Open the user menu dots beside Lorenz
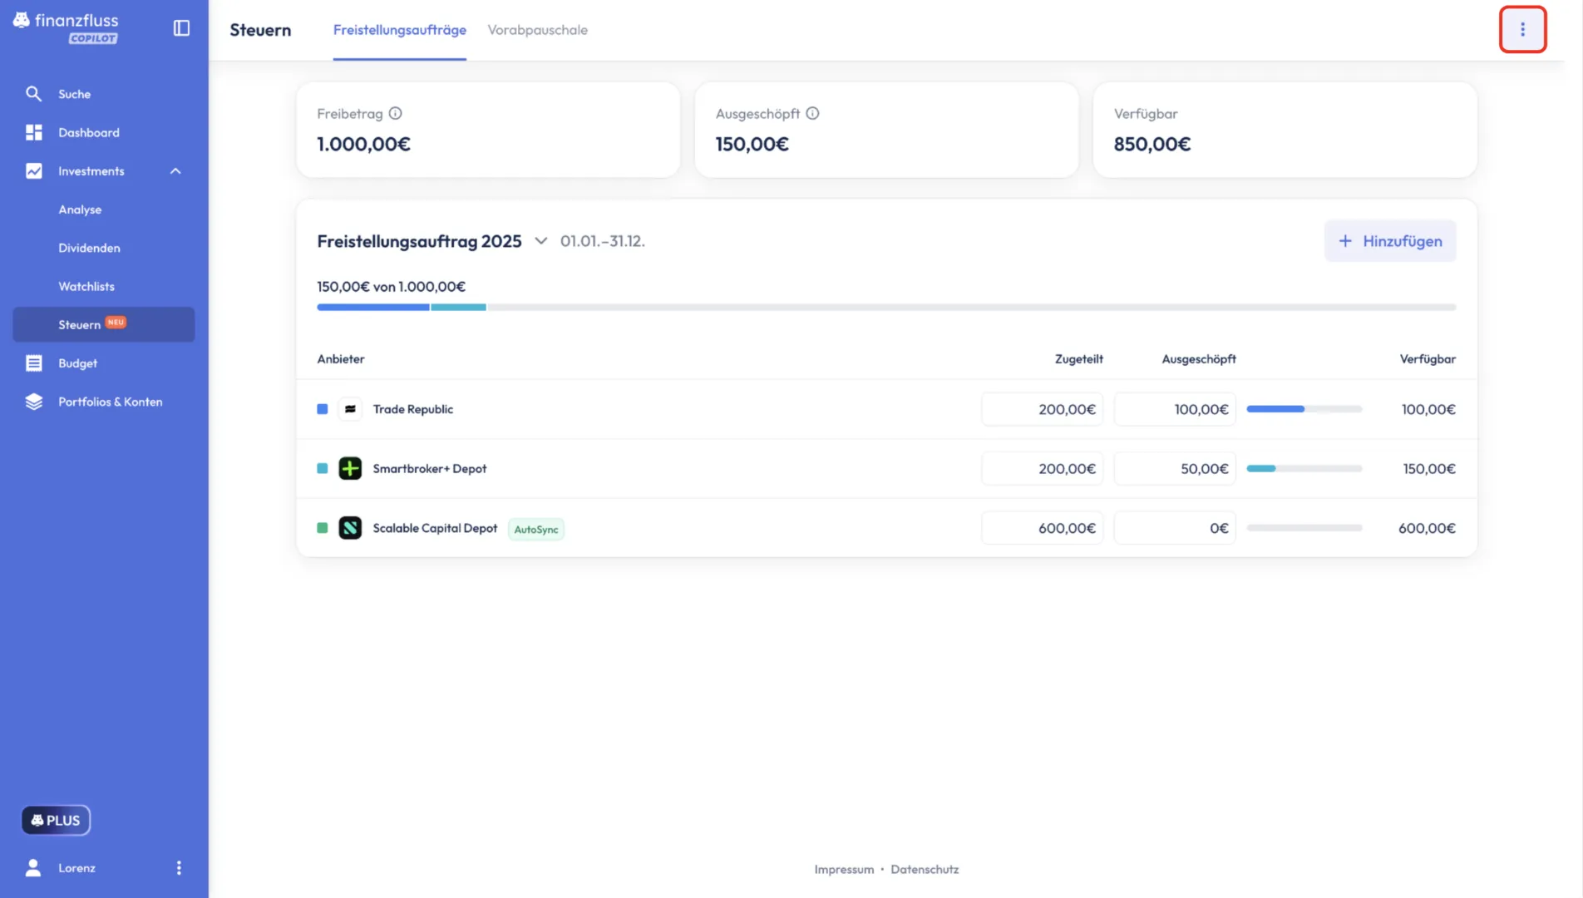The height and width of the screenshot is (898, 1583). pos(179,868)
